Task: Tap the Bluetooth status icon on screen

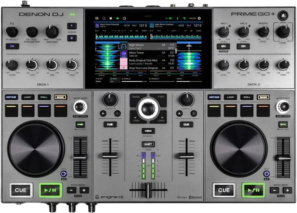Action: (178, 19)
